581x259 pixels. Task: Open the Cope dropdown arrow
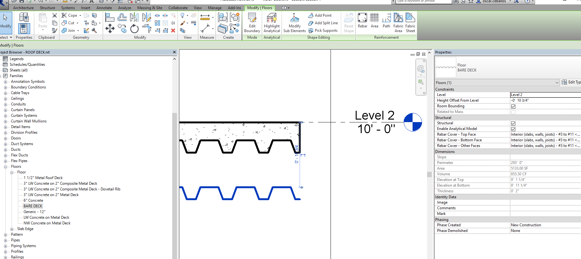[80, 15]
